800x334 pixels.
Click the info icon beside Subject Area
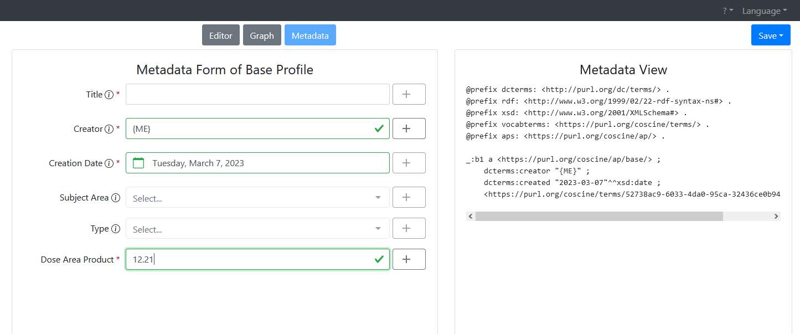116,198
